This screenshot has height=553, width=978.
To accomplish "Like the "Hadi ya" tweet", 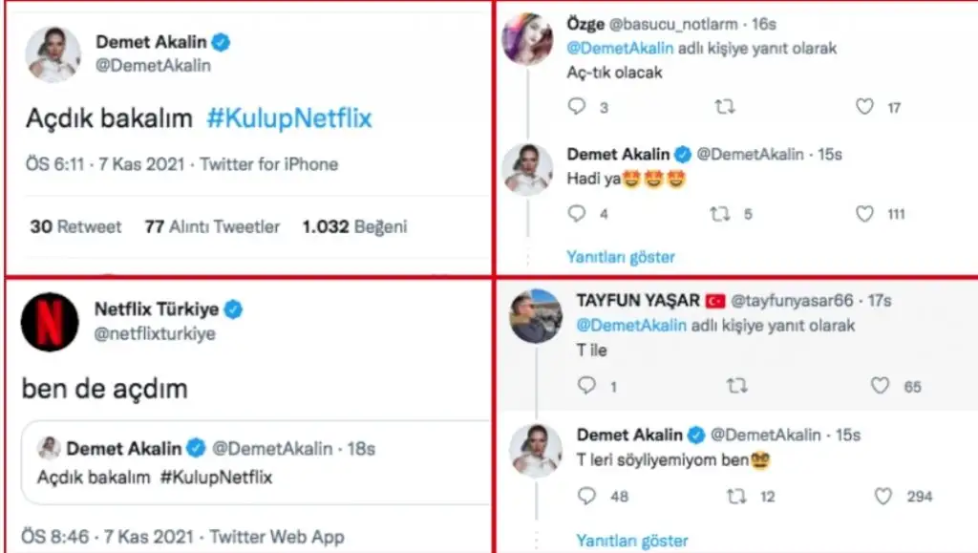I will (x=864, y=213).
